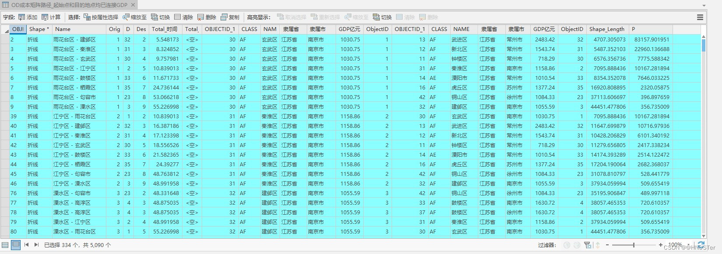Click the value 22960.136688

pyautogui.click(x=652, y=49)
